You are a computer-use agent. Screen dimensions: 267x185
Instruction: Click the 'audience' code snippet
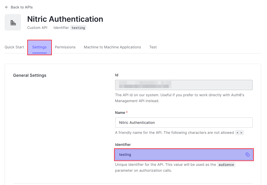(x=226, y=165)
